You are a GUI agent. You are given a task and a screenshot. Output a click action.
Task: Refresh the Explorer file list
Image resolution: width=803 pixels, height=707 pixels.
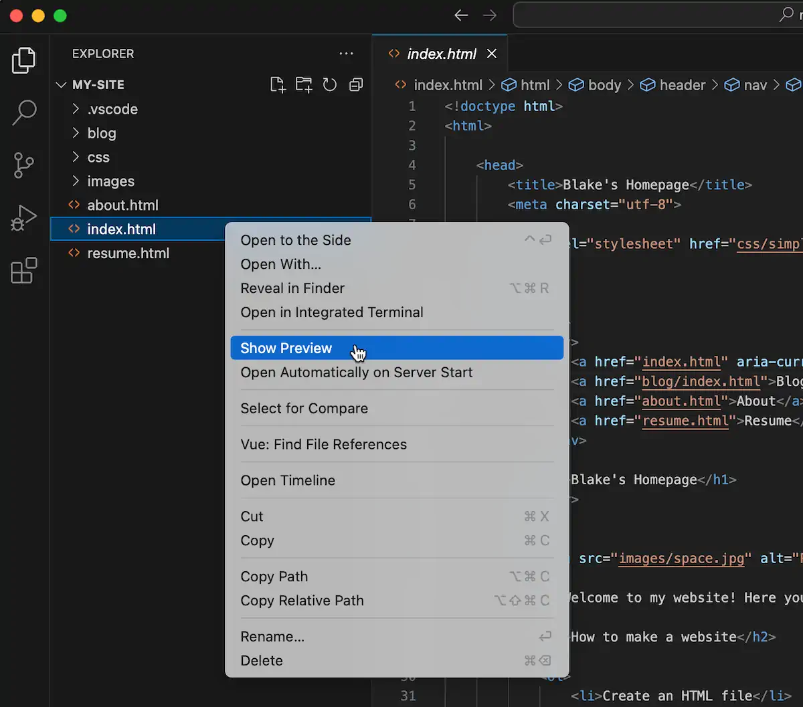(x=329, y=84)
